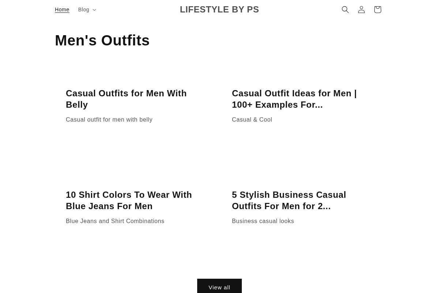The width and height of the screenshot is (439, 293).
Task: Open the shopping cart bag icon
Action: (378, 10)
